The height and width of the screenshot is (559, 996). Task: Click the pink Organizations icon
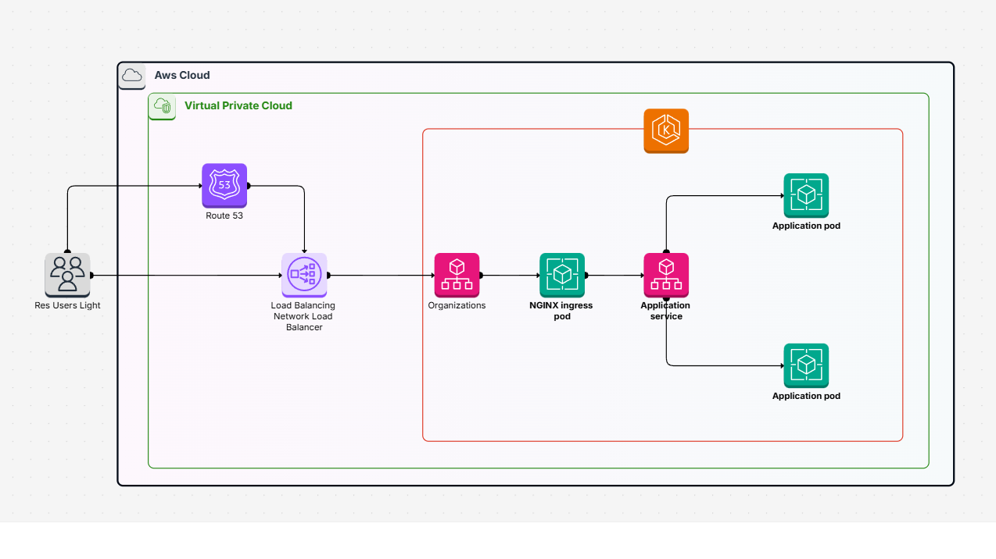pyautogui.click(x=457, y=275)
